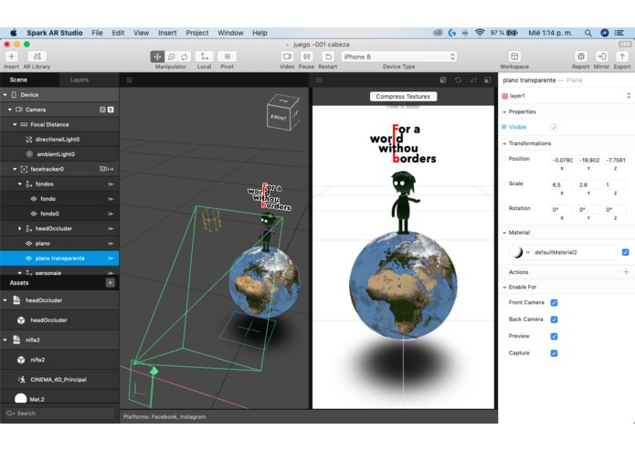Open the material picker dropdown arrow
This screenshot has height=451, width=635.
tap(528, 252)
